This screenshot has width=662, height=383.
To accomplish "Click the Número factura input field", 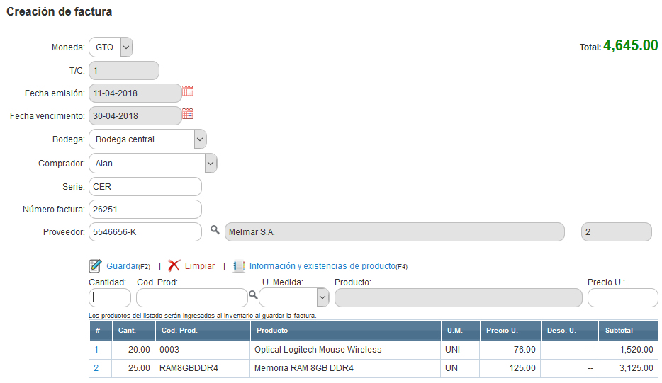I will [145, 210].
